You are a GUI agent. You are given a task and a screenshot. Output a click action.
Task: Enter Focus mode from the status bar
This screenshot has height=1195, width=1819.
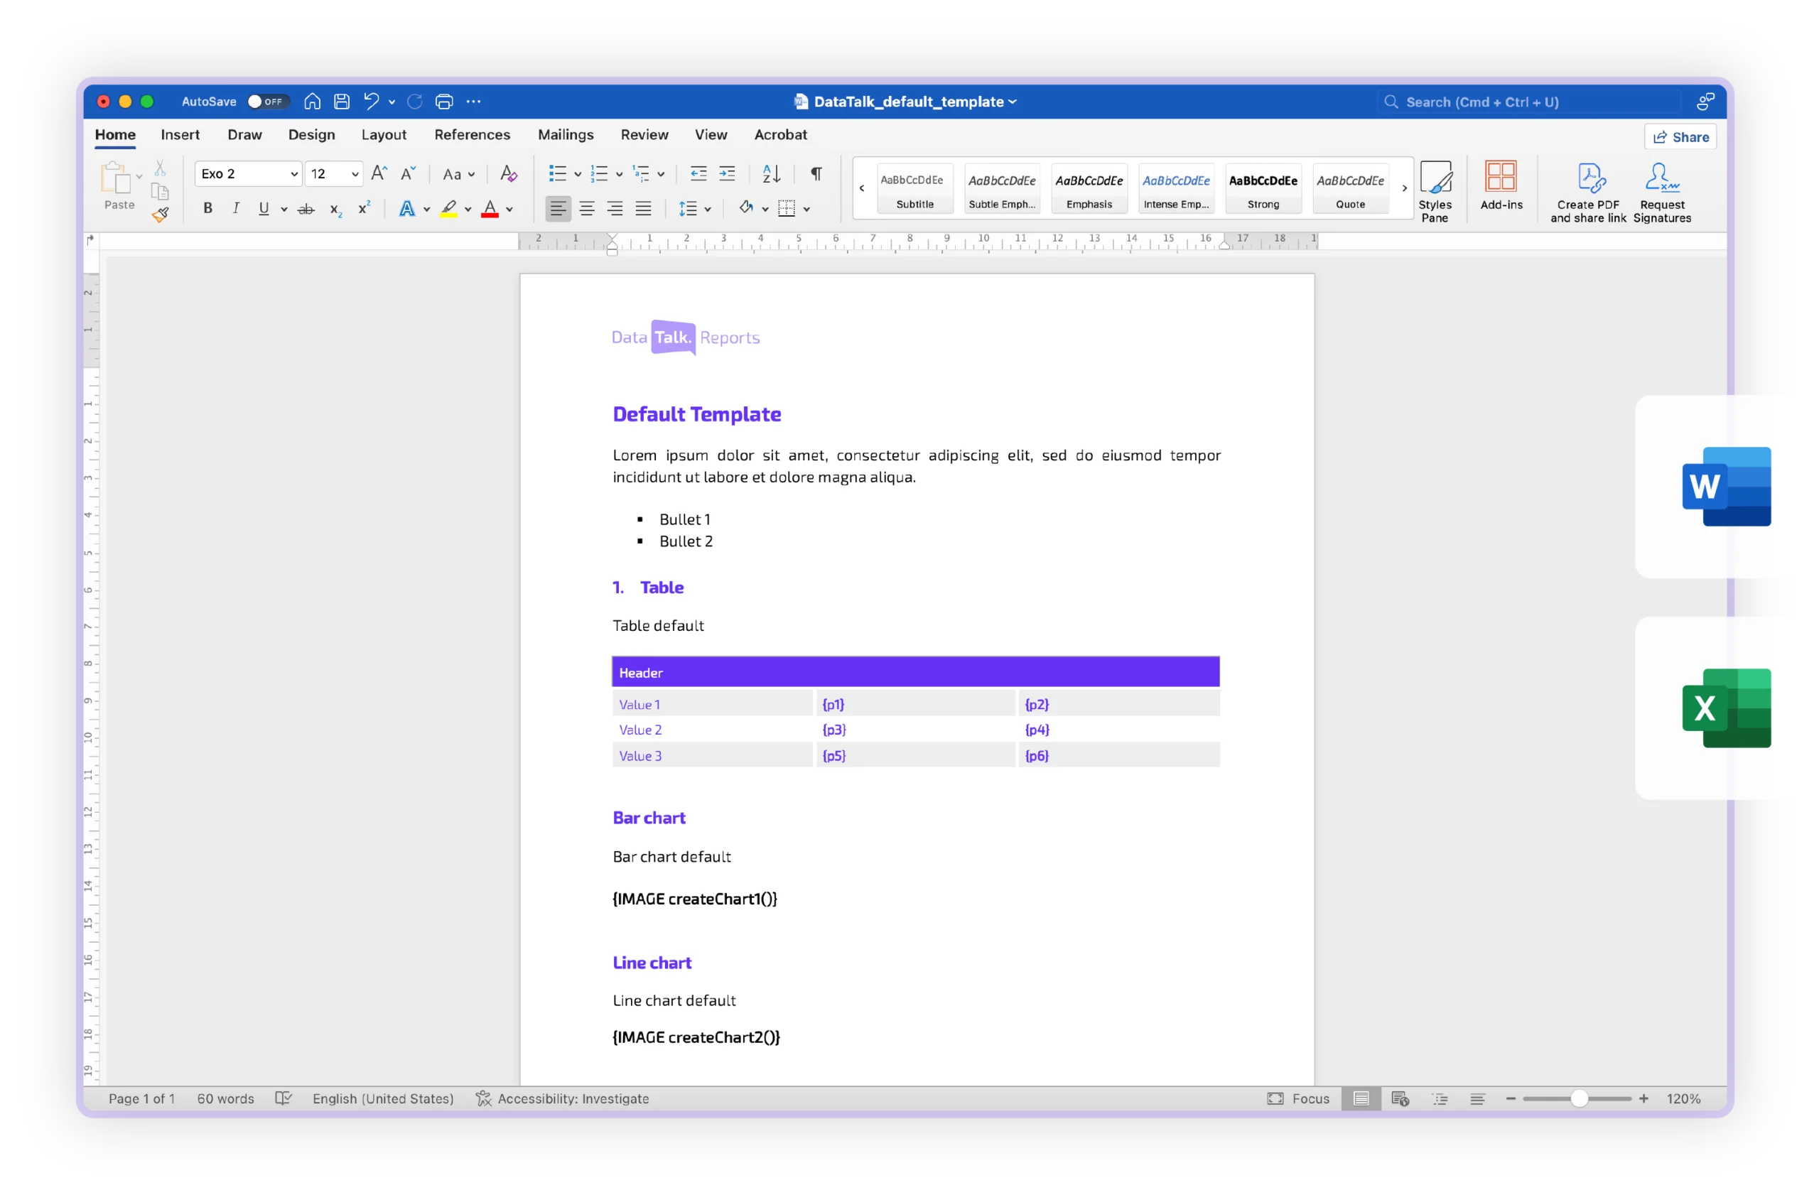pos(1298,1098)
